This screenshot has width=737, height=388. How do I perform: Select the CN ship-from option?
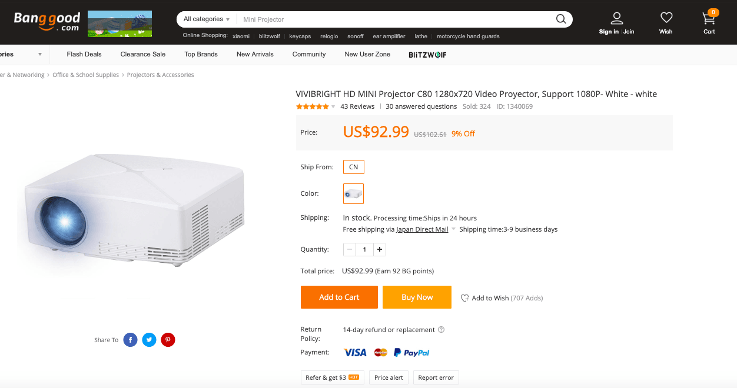tap(353, 167)
